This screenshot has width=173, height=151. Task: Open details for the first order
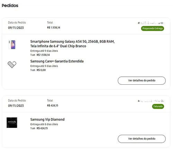click(142, 81)
